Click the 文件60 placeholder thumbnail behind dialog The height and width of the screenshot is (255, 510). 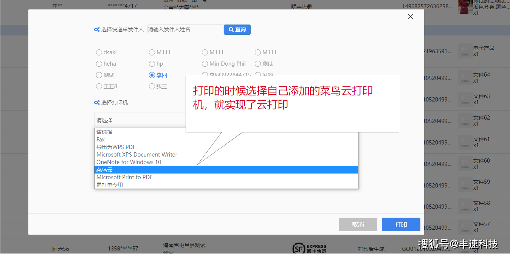(x=465, y=164)
